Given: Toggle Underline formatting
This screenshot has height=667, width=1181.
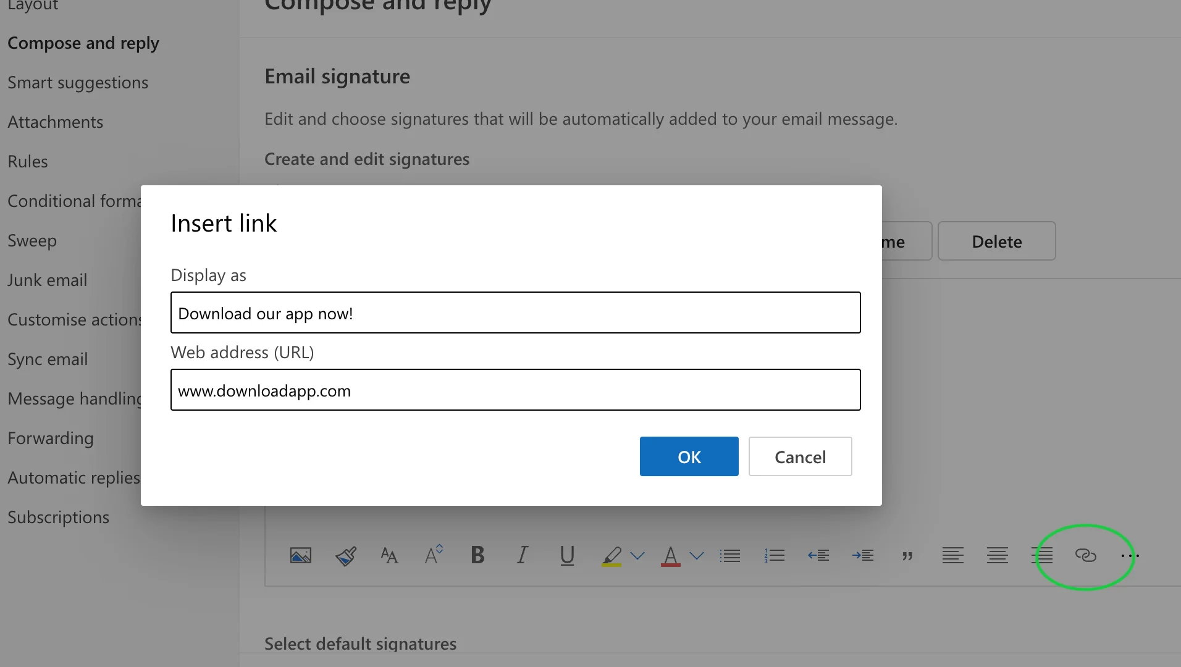Looking at the screenshot, I should 567,556.
